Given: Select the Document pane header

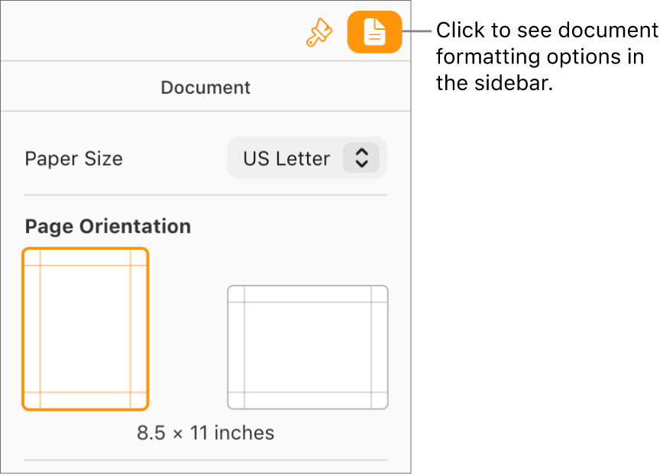Looking at the screenshot, I should [205, 87].
